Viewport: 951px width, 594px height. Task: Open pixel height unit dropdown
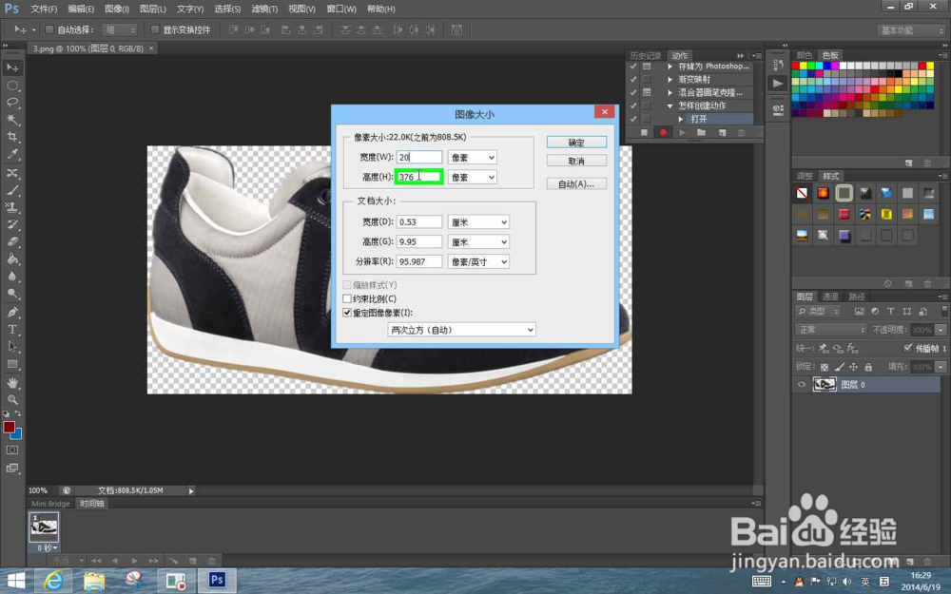click(x=473, y=177)
